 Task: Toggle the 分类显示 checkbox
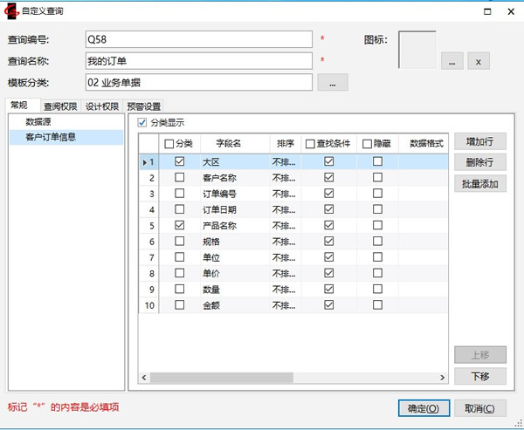(143, 123)
